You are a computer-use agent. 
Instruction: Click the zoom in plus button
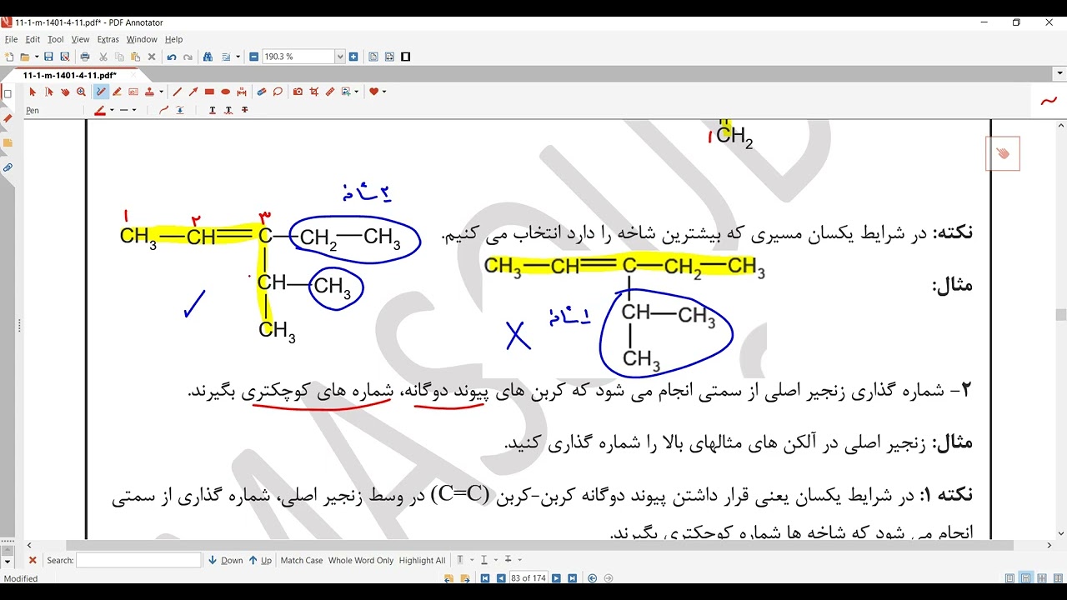(353, 57)
